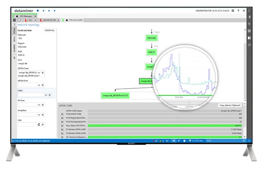The height and width of the screenshot is (171, 262).
Task: Select the ALARMS vertical side tab
Action: click(x=14, y=48)
